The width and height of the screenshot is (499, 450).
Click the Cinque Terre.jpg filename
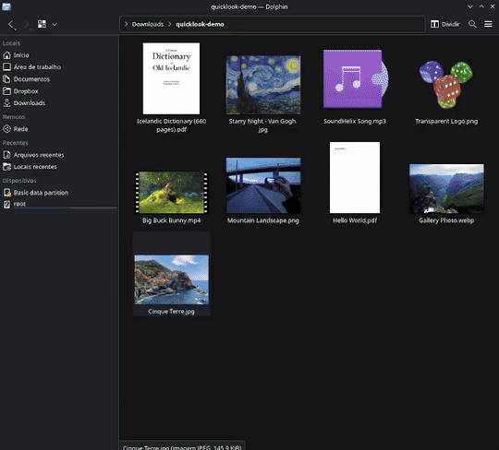click(x=171, y=312)
